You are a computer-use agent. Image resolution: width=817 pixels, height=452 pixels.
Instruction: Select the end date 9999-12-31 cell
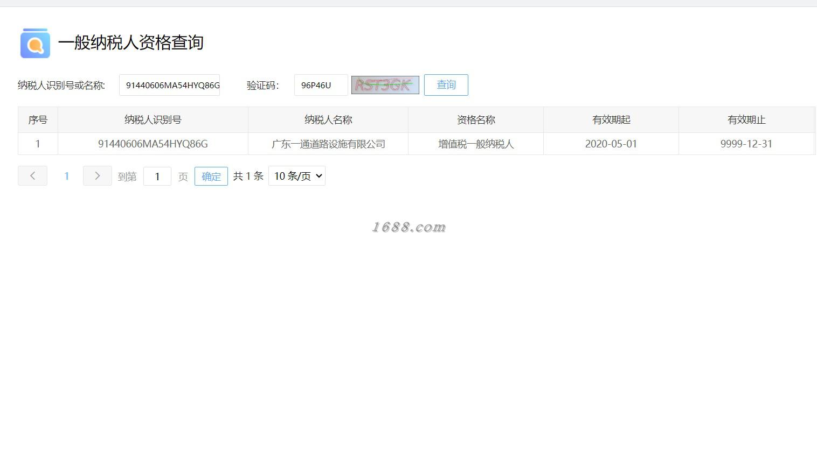point(746,144)
